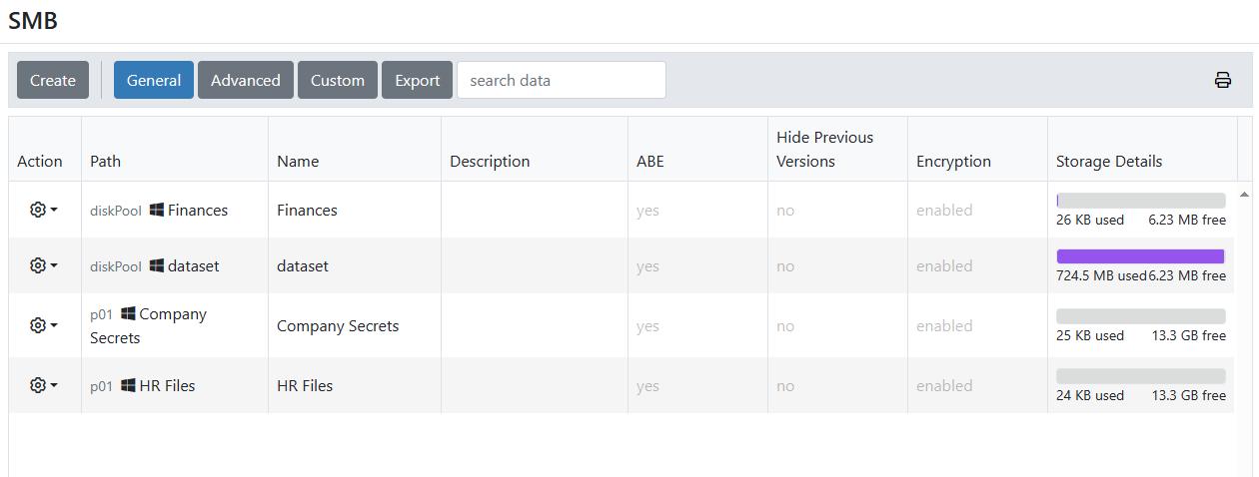1259x477 pixels.
Task: Sort by the Name column header
Action: tap(298, 162)
